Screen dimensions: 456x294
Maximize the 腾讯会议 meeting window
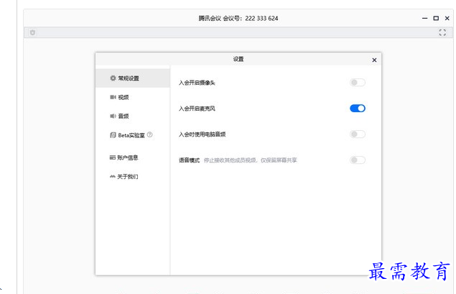point(436,19)
